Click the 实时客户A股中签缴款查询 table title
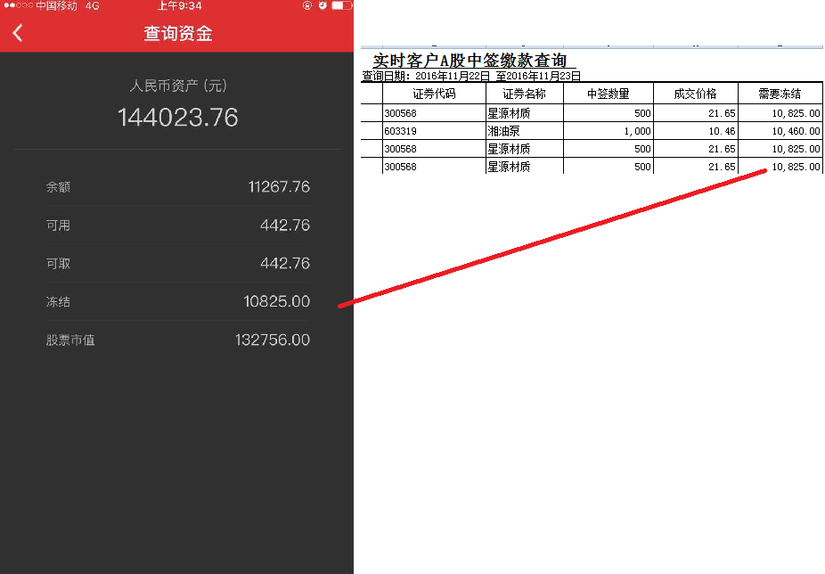This screenshot has width=825, height=574. click(x=470, y=60)
